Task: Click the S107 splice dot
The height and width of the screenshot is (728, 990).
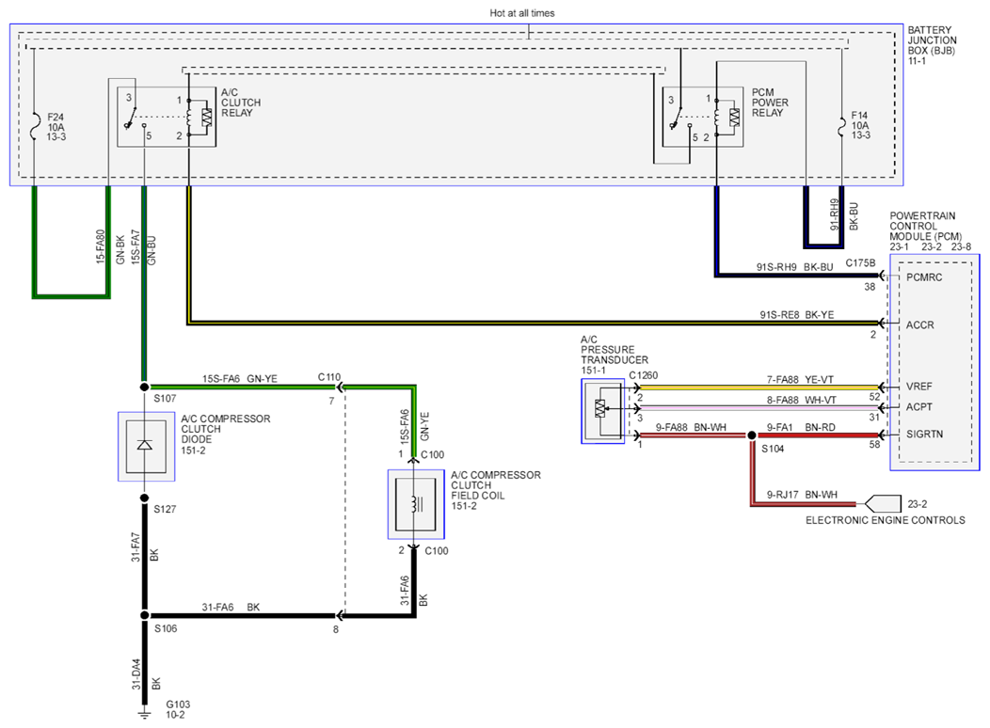Action: coord(145,387)
